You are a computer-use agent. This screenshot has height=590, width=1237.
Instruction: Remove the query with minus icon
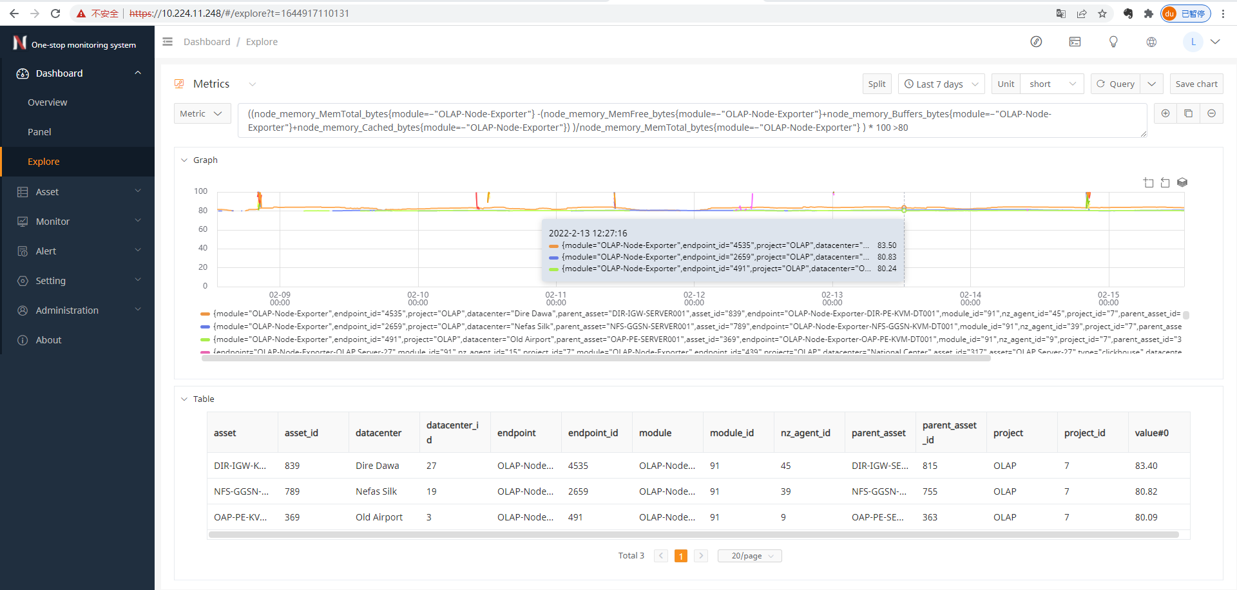point(1211,113)
